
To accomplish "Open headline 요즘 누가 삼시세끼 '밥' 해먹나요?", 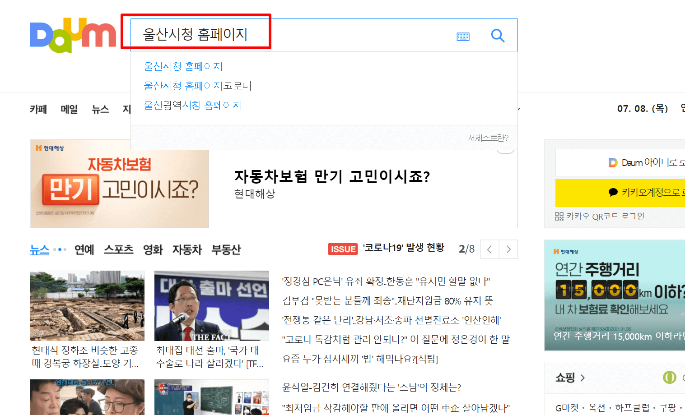I will 360,359.
